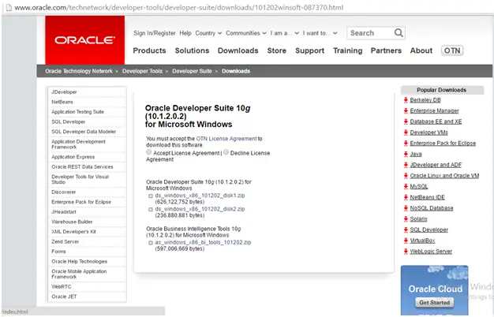This screenshot has width=494, height=317.
Task: Open the About menu
Action: tap(421, 50)
